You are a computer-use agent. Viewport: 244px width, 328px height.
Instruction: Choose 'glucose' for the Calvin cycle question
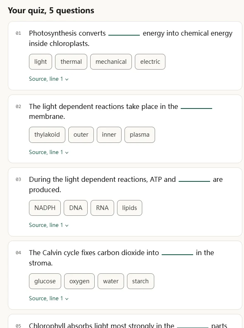pos(45,281)
